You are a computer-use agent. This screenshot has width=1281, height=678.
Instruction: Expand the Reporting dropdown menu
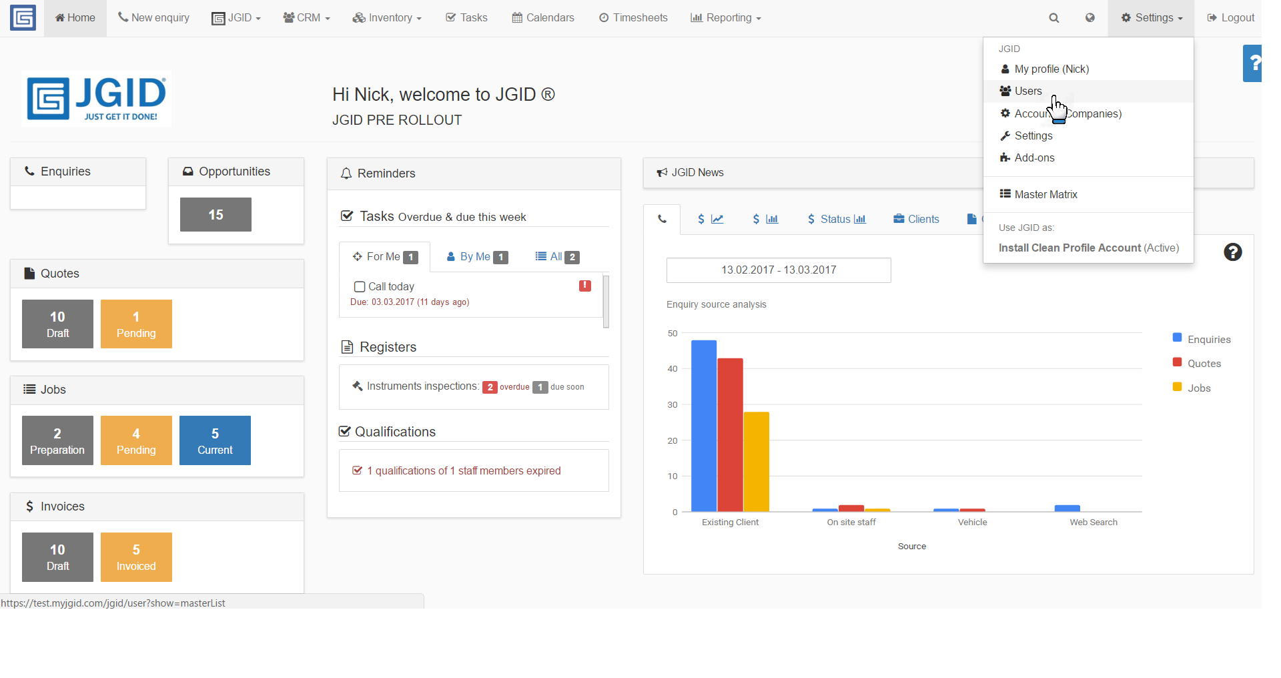pos(726,18)
